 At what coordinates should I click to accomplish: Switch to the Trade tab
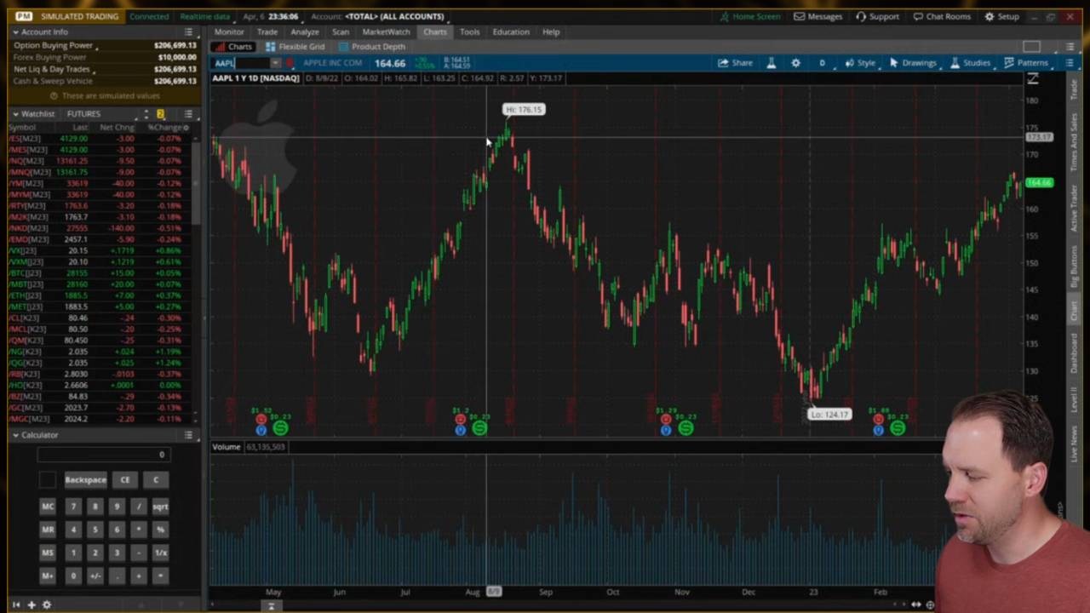267,32
